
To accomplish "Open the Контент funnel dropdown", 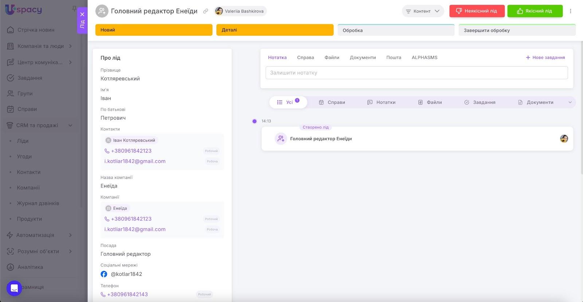I will 423,11.
